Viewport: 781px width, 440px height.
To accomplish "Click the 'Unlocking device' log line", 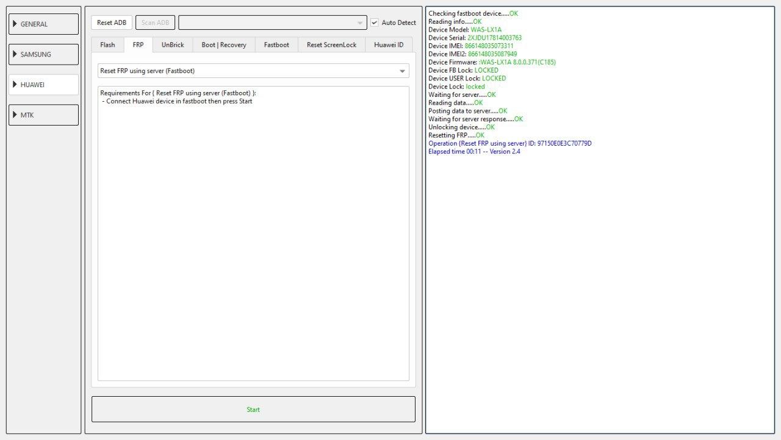I will click(x=462, y=127).
